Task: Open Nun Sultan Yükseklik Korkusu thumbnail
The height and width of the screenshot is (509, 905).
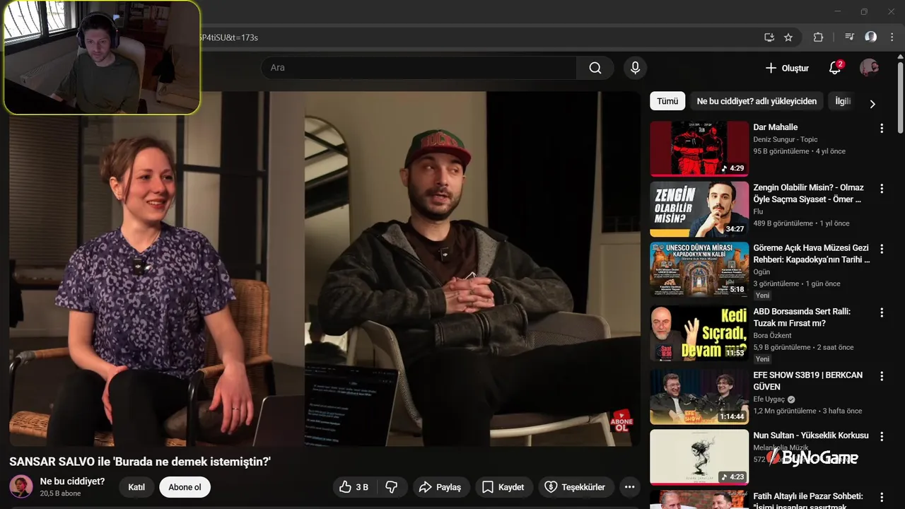Action: pos(699,457)
